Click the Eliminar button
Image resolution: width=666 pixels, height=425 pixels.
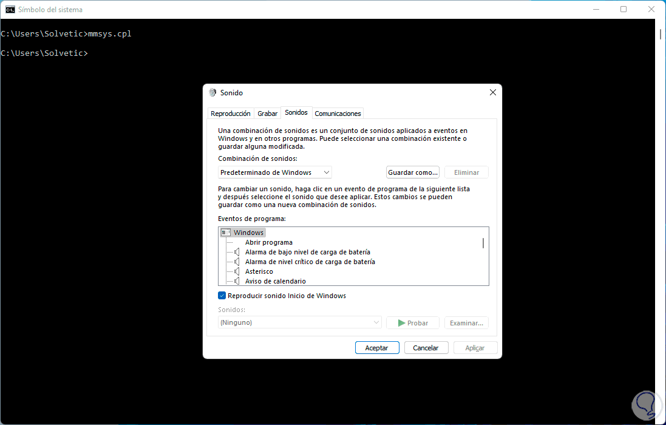point(466,172)
